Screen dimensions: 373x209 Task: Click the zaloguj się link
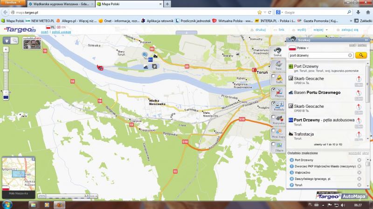[x=349, y=29]
